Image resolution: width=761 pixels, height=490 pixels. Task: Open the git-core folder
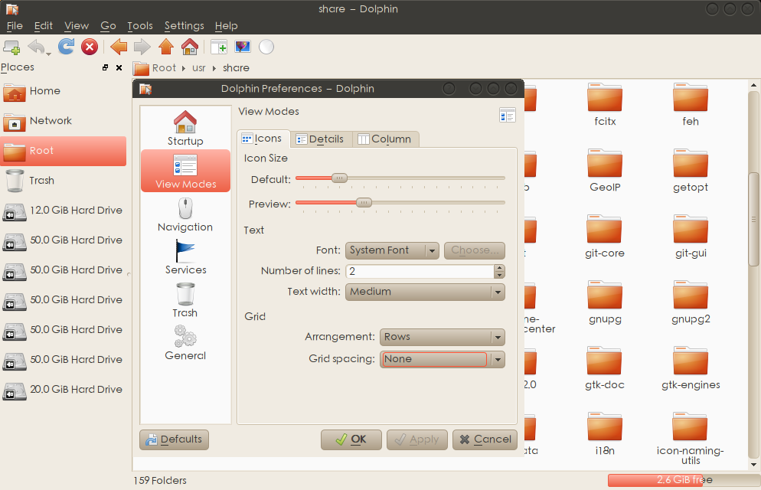[x=605, y=237]
